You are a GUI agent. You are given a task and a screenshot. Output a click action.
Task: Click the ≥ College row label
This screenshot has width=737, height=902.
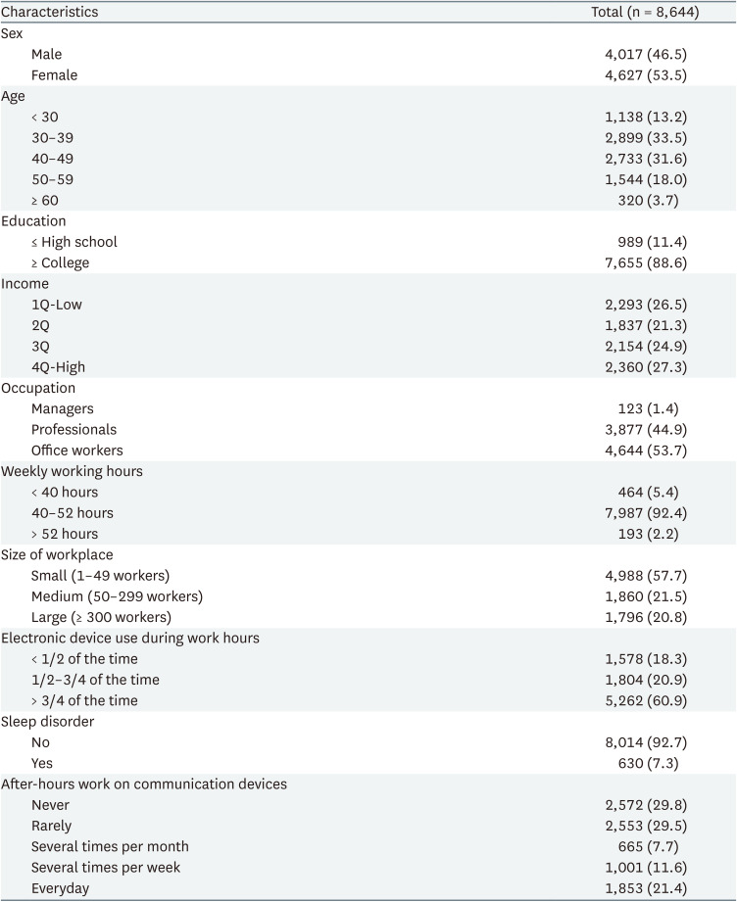60,262
